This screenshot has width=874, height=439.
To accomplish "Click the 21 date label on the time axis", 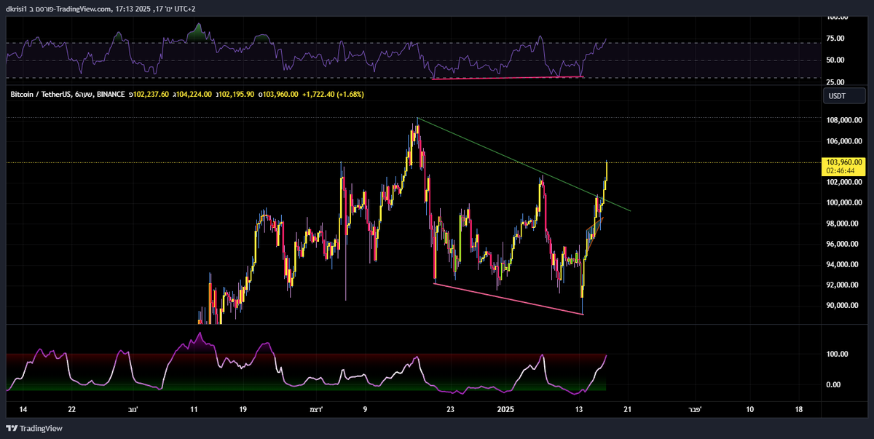I will point(626,409).
